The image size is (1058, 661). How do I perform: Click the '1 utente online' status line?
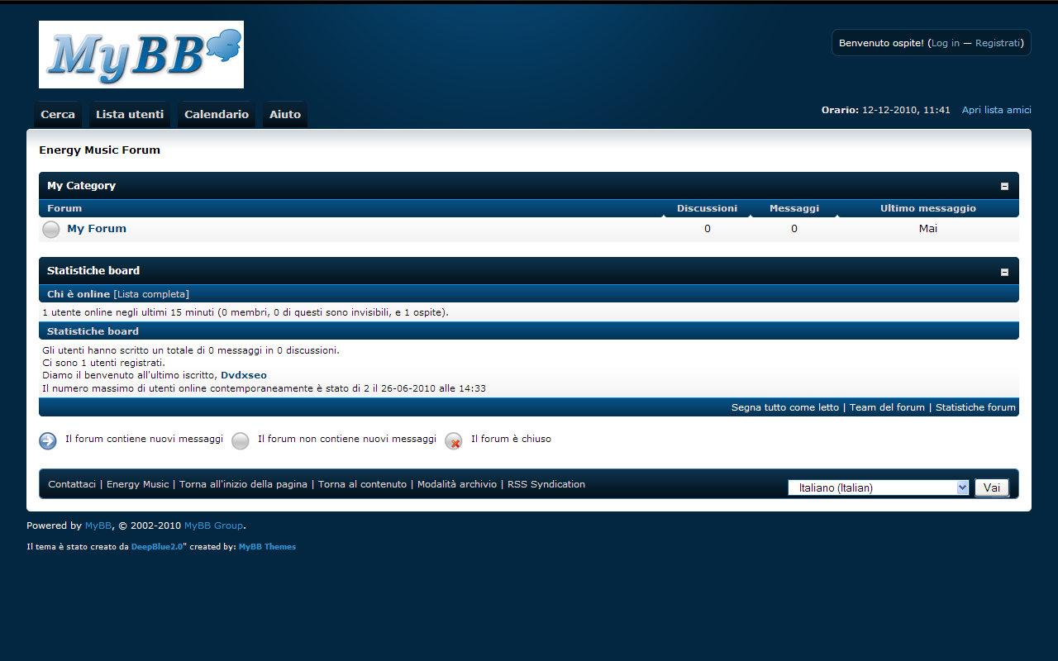[x=245, y=312]
